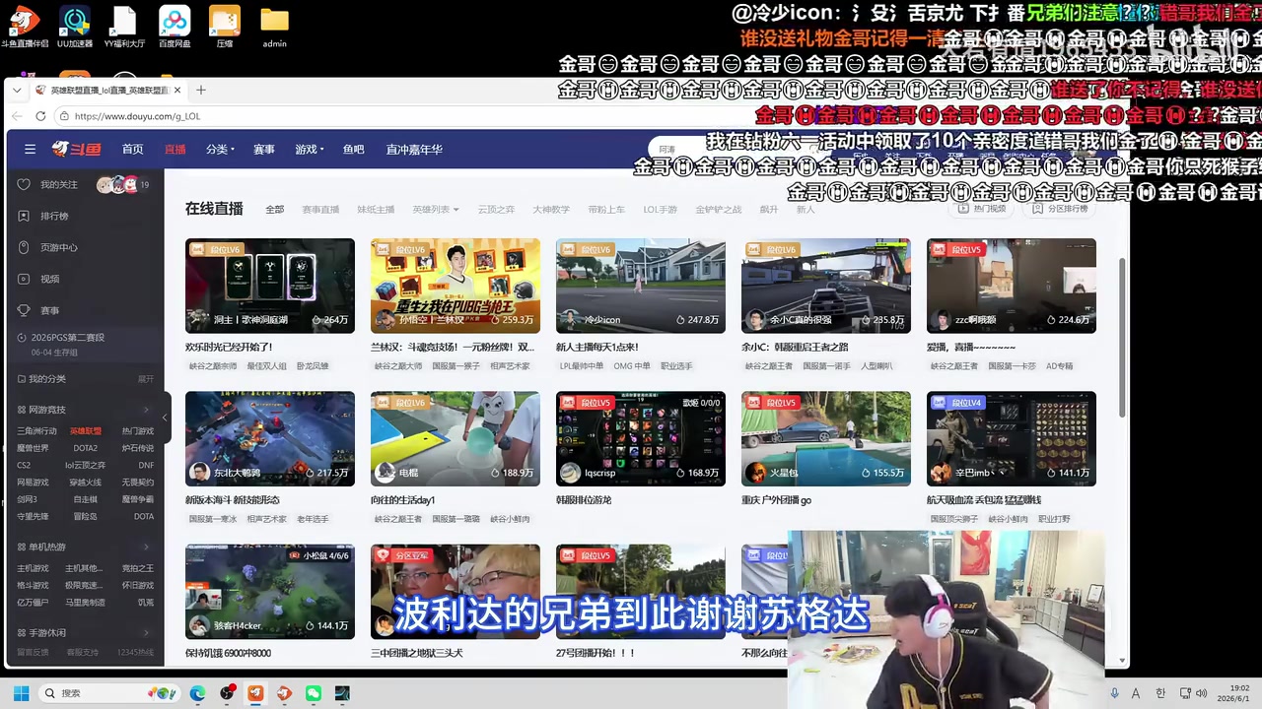The height and width of the screenshot is (709, 1262).
Task: Open the 分类 dropdown in the top navigation
Action: pyautogui.click(x=220, y=150)
